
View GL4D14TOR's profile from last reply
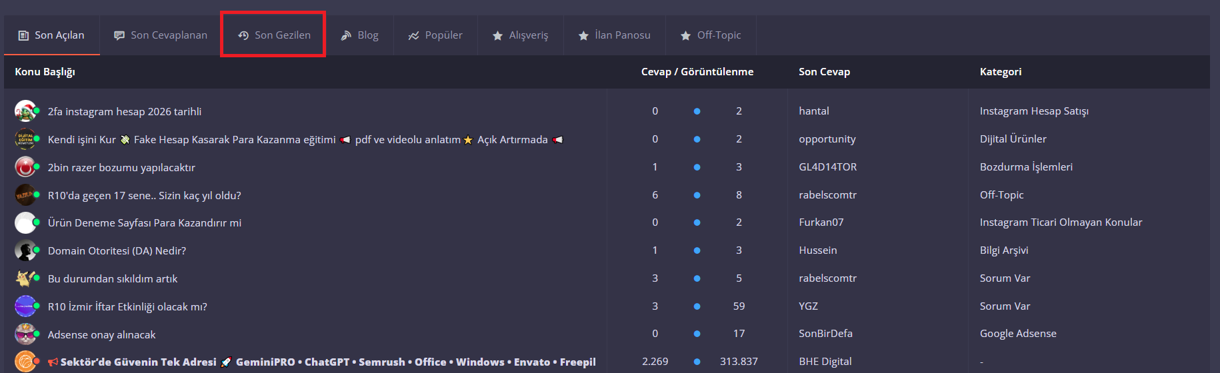click(828, 167)
